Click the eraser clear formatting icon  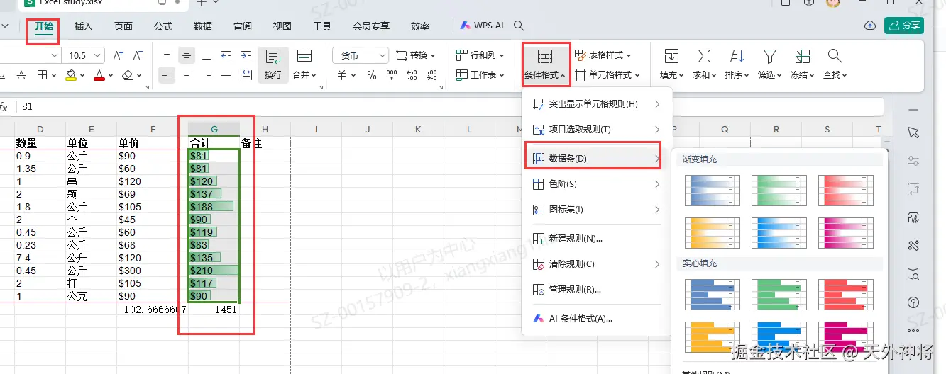(127, 74)
